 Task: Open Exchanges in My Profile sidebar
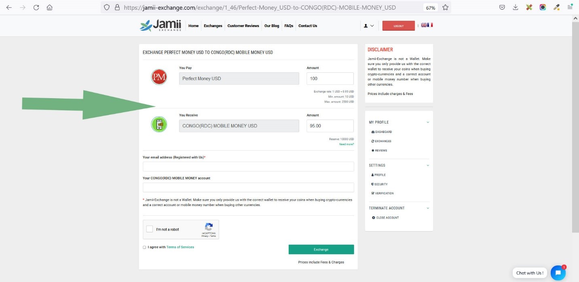click(x=381, y=141)
